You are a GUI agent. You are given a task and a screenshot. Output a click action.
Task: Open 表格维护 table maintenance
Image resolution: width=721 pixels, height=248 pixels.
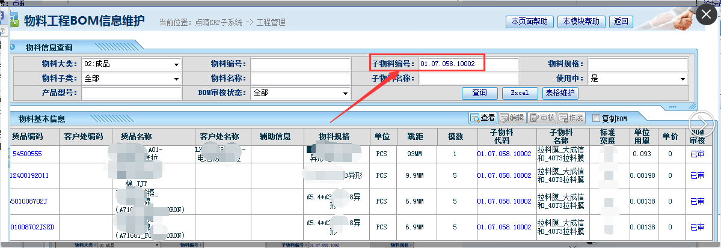(559, 93)
